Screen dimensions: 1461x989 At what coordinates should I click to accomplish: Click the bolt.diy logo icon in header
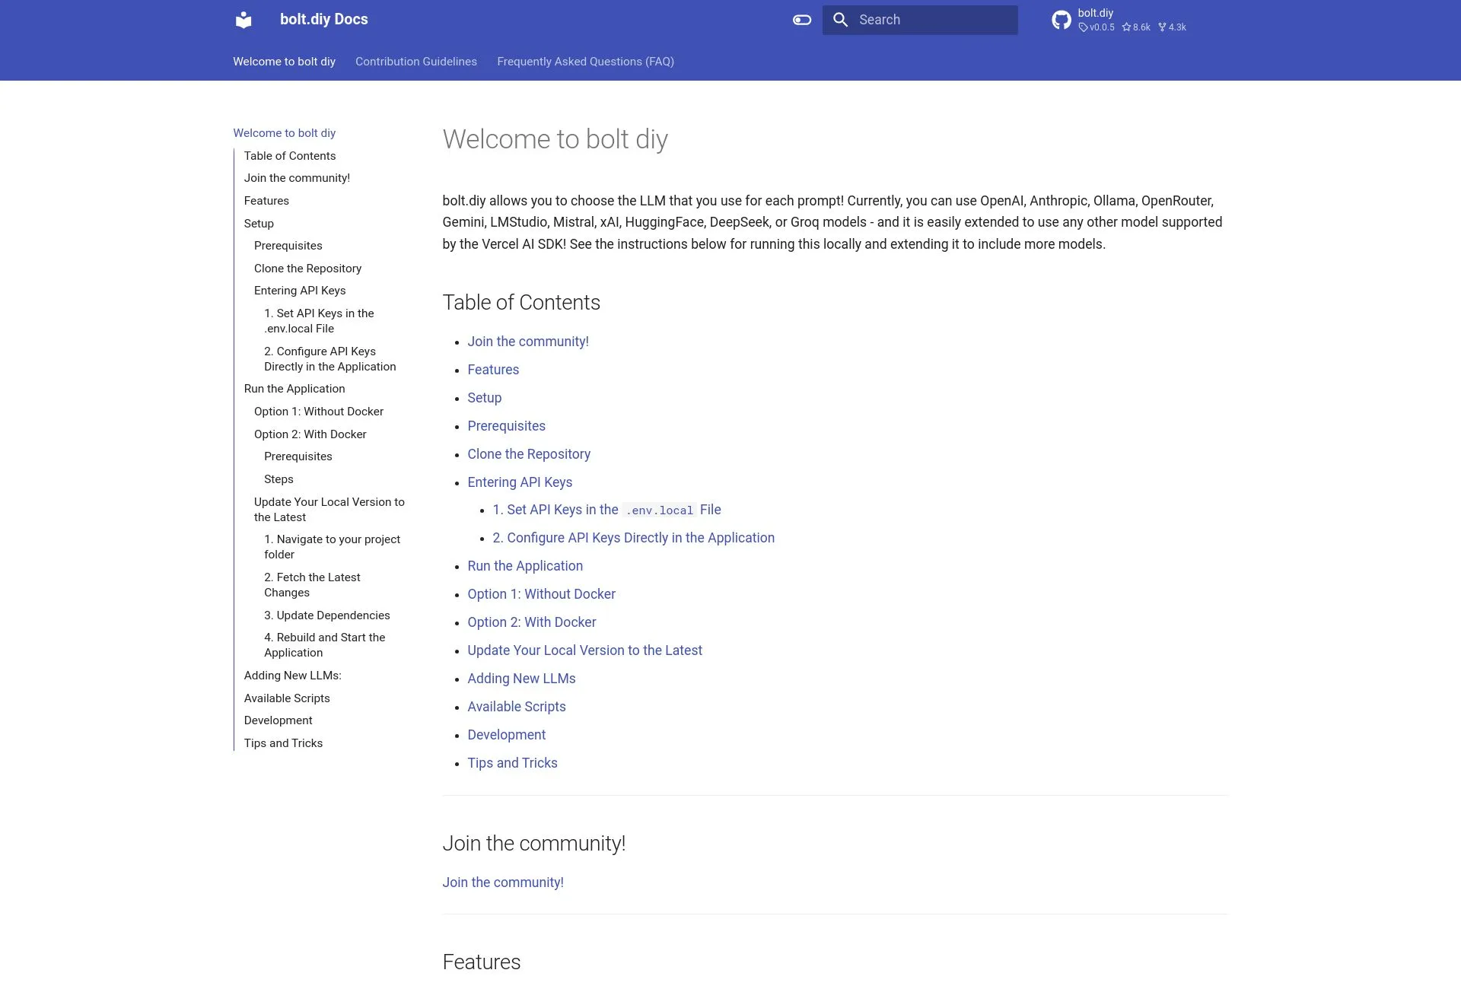pos(243,20)
